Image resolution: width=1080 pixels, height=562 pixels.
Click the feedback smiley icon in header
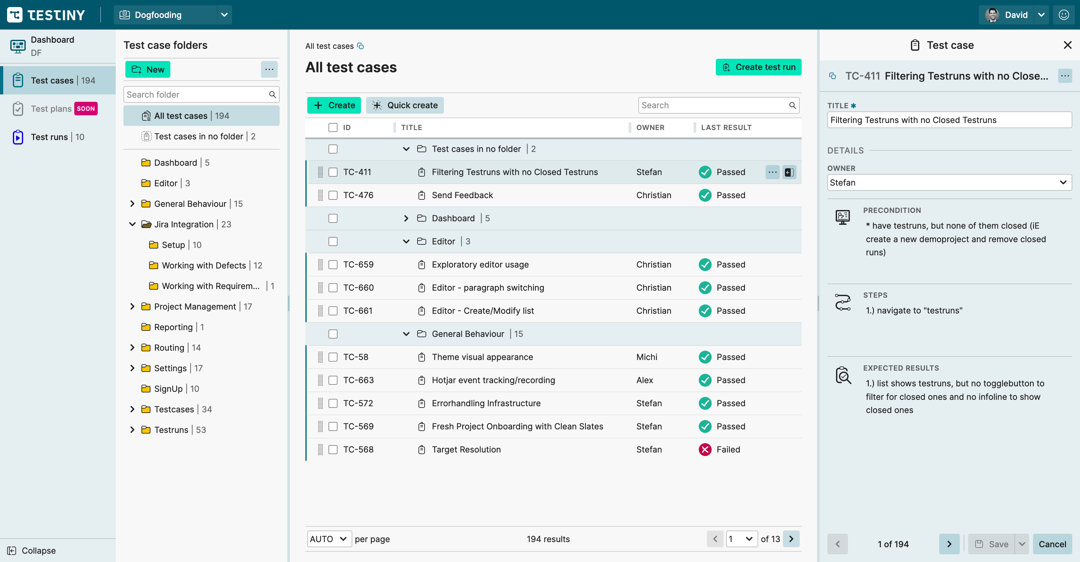1064,15
